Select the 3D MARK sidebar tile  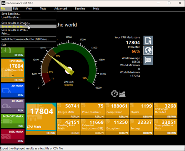pos(13,103)
